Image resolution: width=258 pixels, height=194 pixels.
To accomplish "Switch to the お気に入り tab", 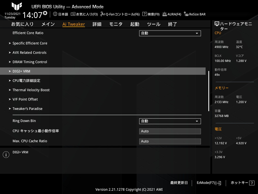I will [22, 24].
